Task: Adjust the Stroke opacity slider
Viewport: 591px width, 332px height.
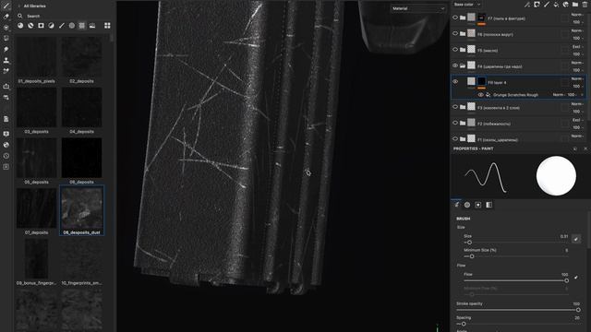Action: [x=518, y=310]
